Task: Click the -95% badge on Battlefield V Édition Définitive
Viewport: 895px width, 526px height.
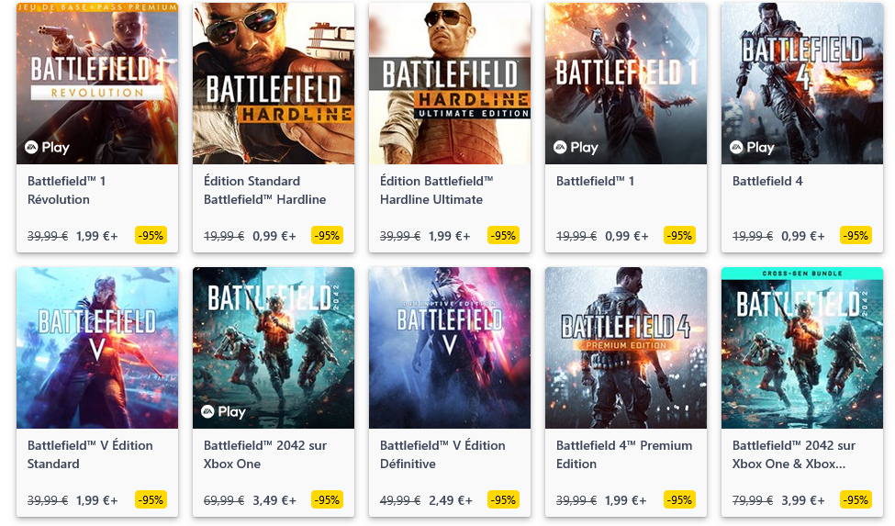Action: (503, 500)
